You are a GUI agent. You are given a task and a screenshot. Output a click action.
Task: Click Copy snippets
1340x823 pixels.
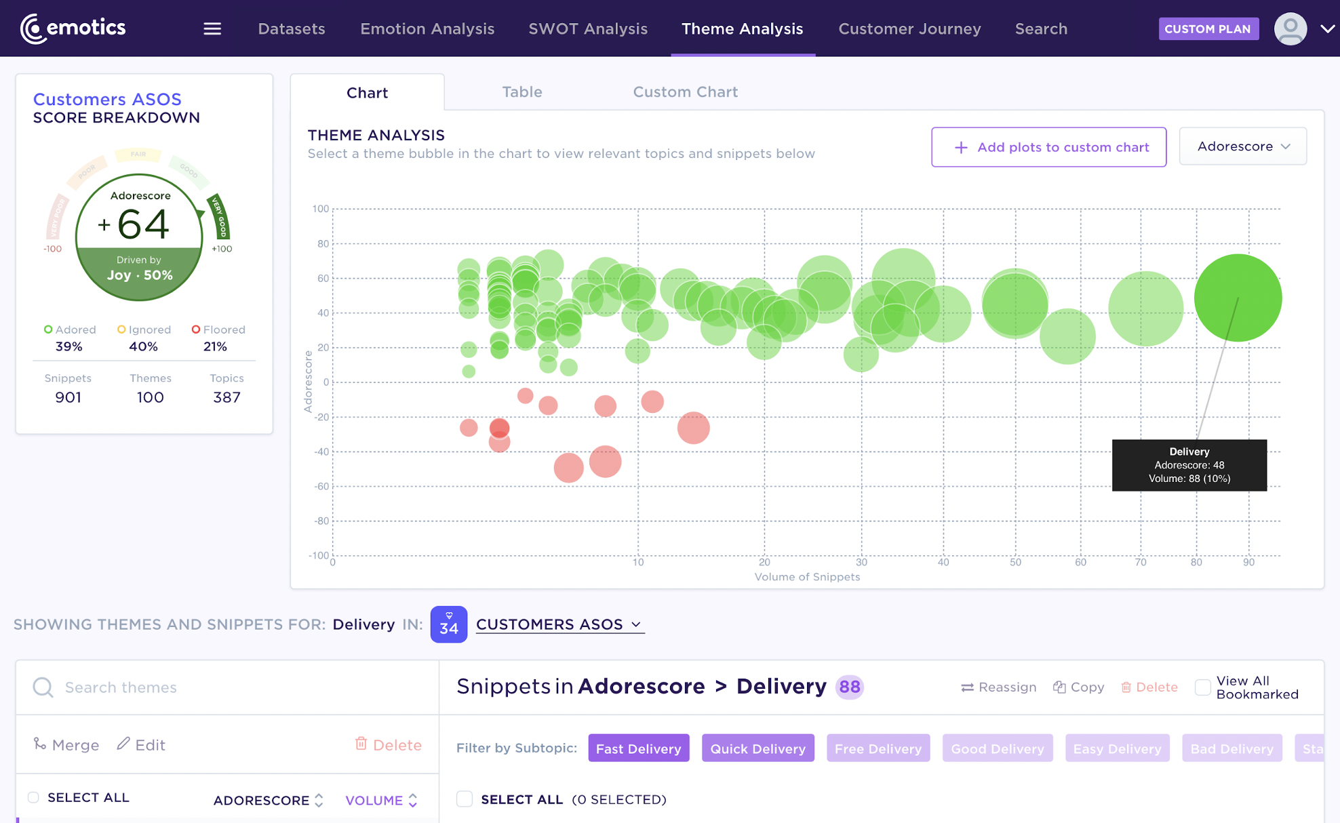click(1078, 687)
